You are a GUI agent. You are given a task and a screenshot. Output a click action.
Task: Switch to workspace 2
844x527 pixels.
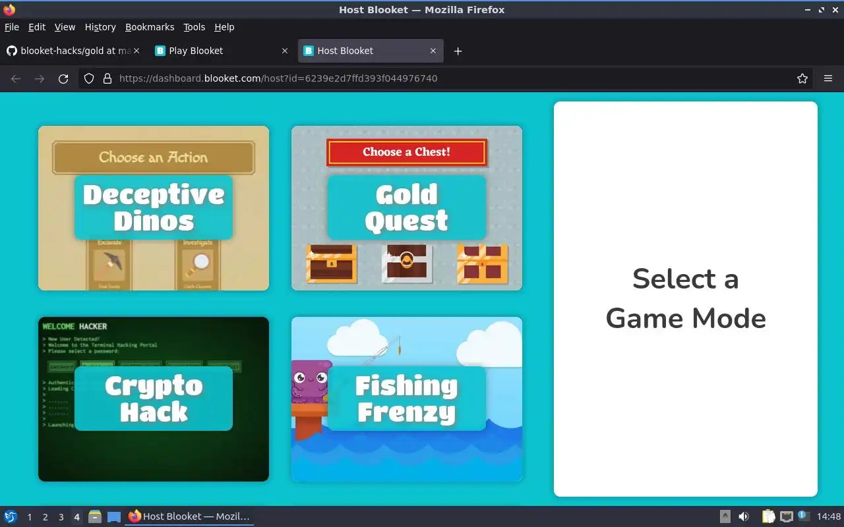point(45,517)
